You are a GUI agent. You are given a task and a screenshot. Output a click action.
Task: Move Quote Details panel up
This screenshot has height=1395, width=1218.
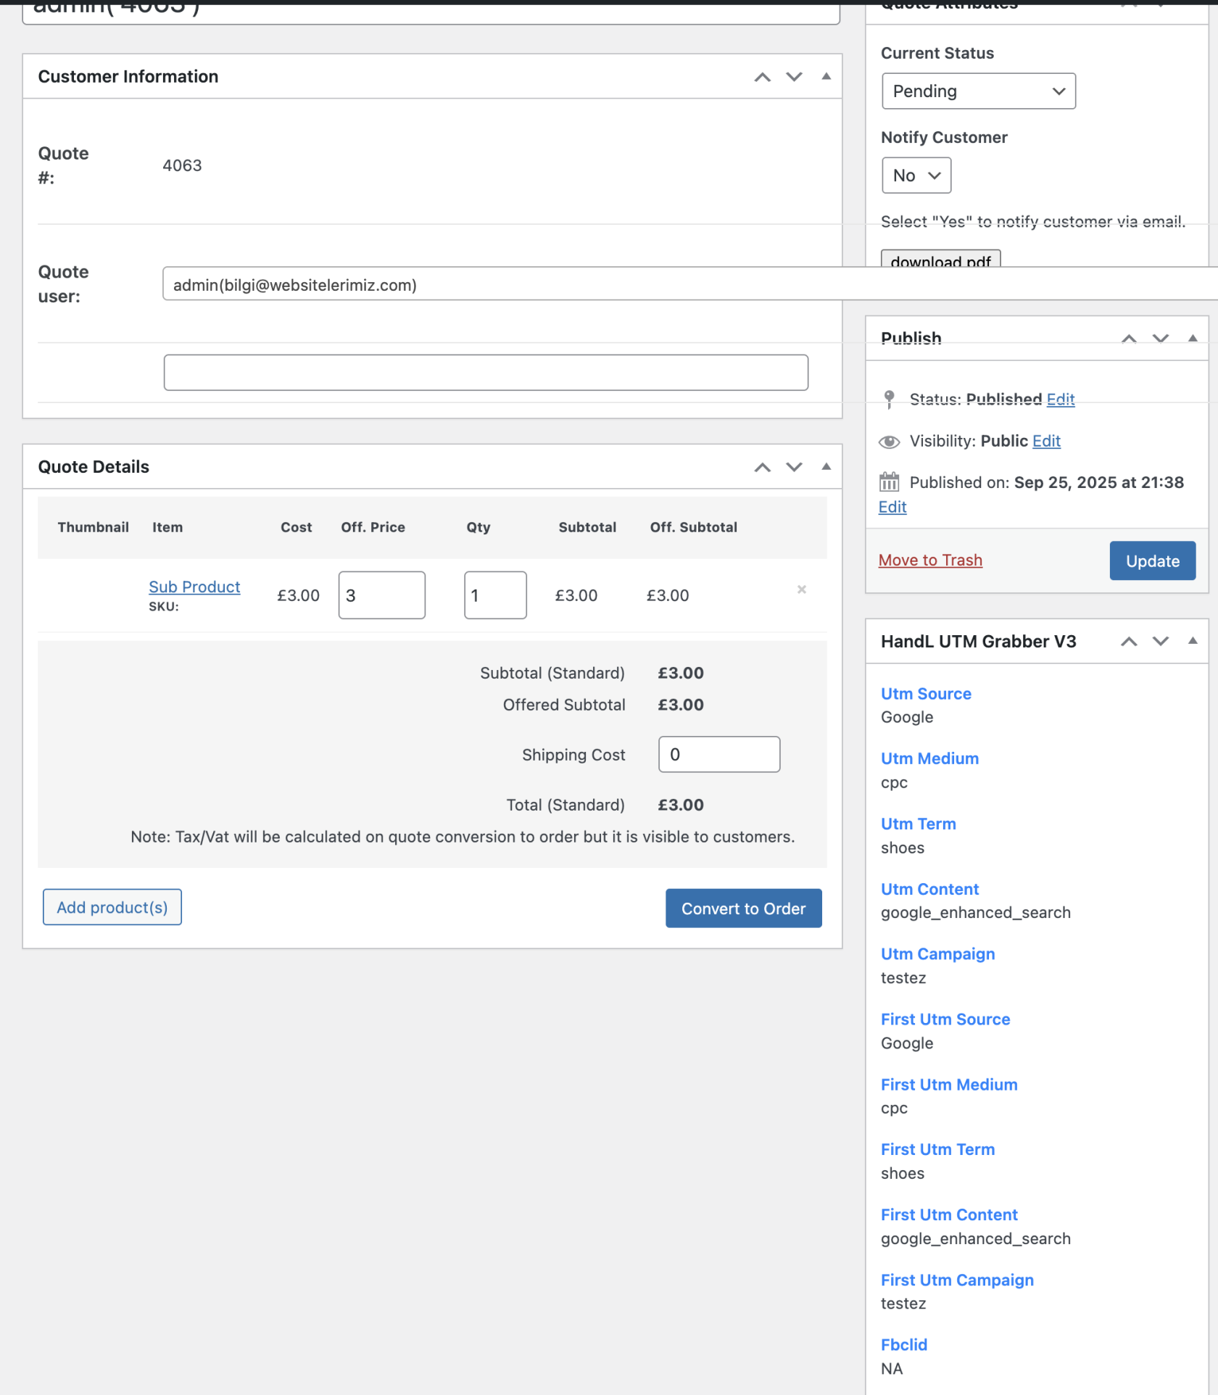[x=762, y=467]
